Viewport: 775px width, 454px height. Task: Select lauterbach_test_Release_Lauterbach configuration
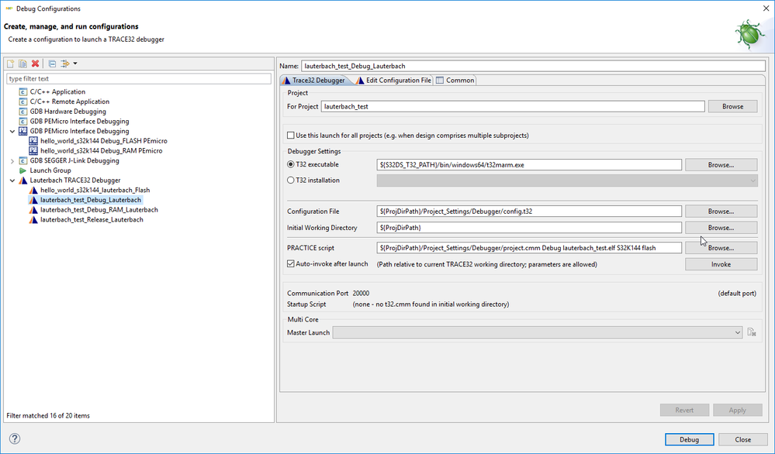(92, 220)
